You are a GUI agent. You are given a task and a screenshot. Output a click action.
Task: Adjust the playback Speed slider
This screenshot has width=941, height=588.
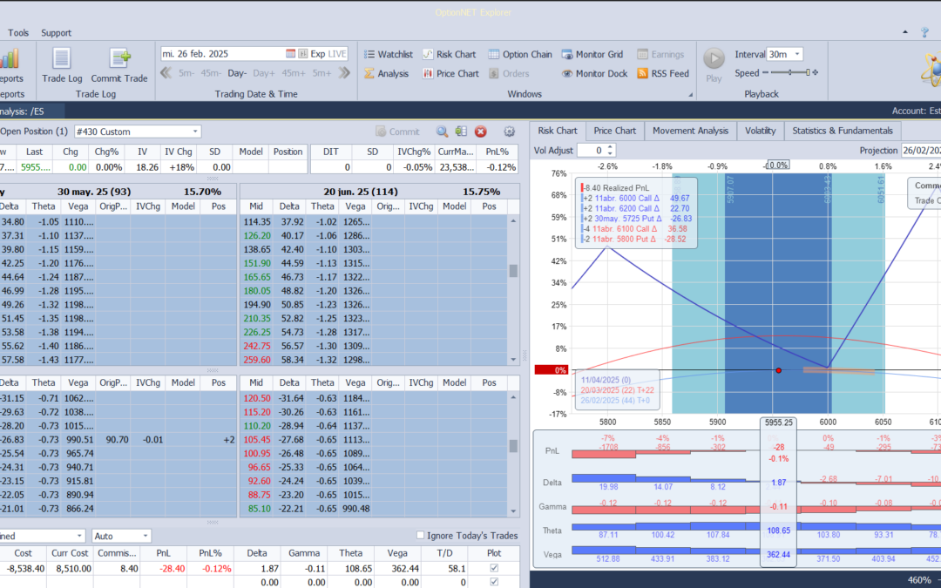[x=790, y=72]
